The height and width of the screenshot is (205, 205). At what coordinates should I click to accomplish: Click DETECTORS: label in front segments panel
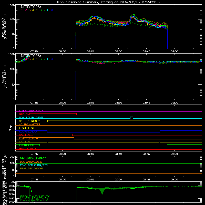(31, 7)
